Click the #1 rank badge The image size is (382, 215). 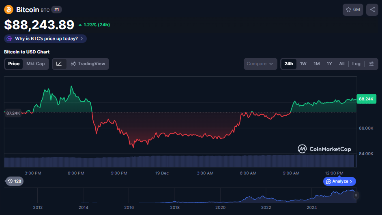[x=56, y=10]
